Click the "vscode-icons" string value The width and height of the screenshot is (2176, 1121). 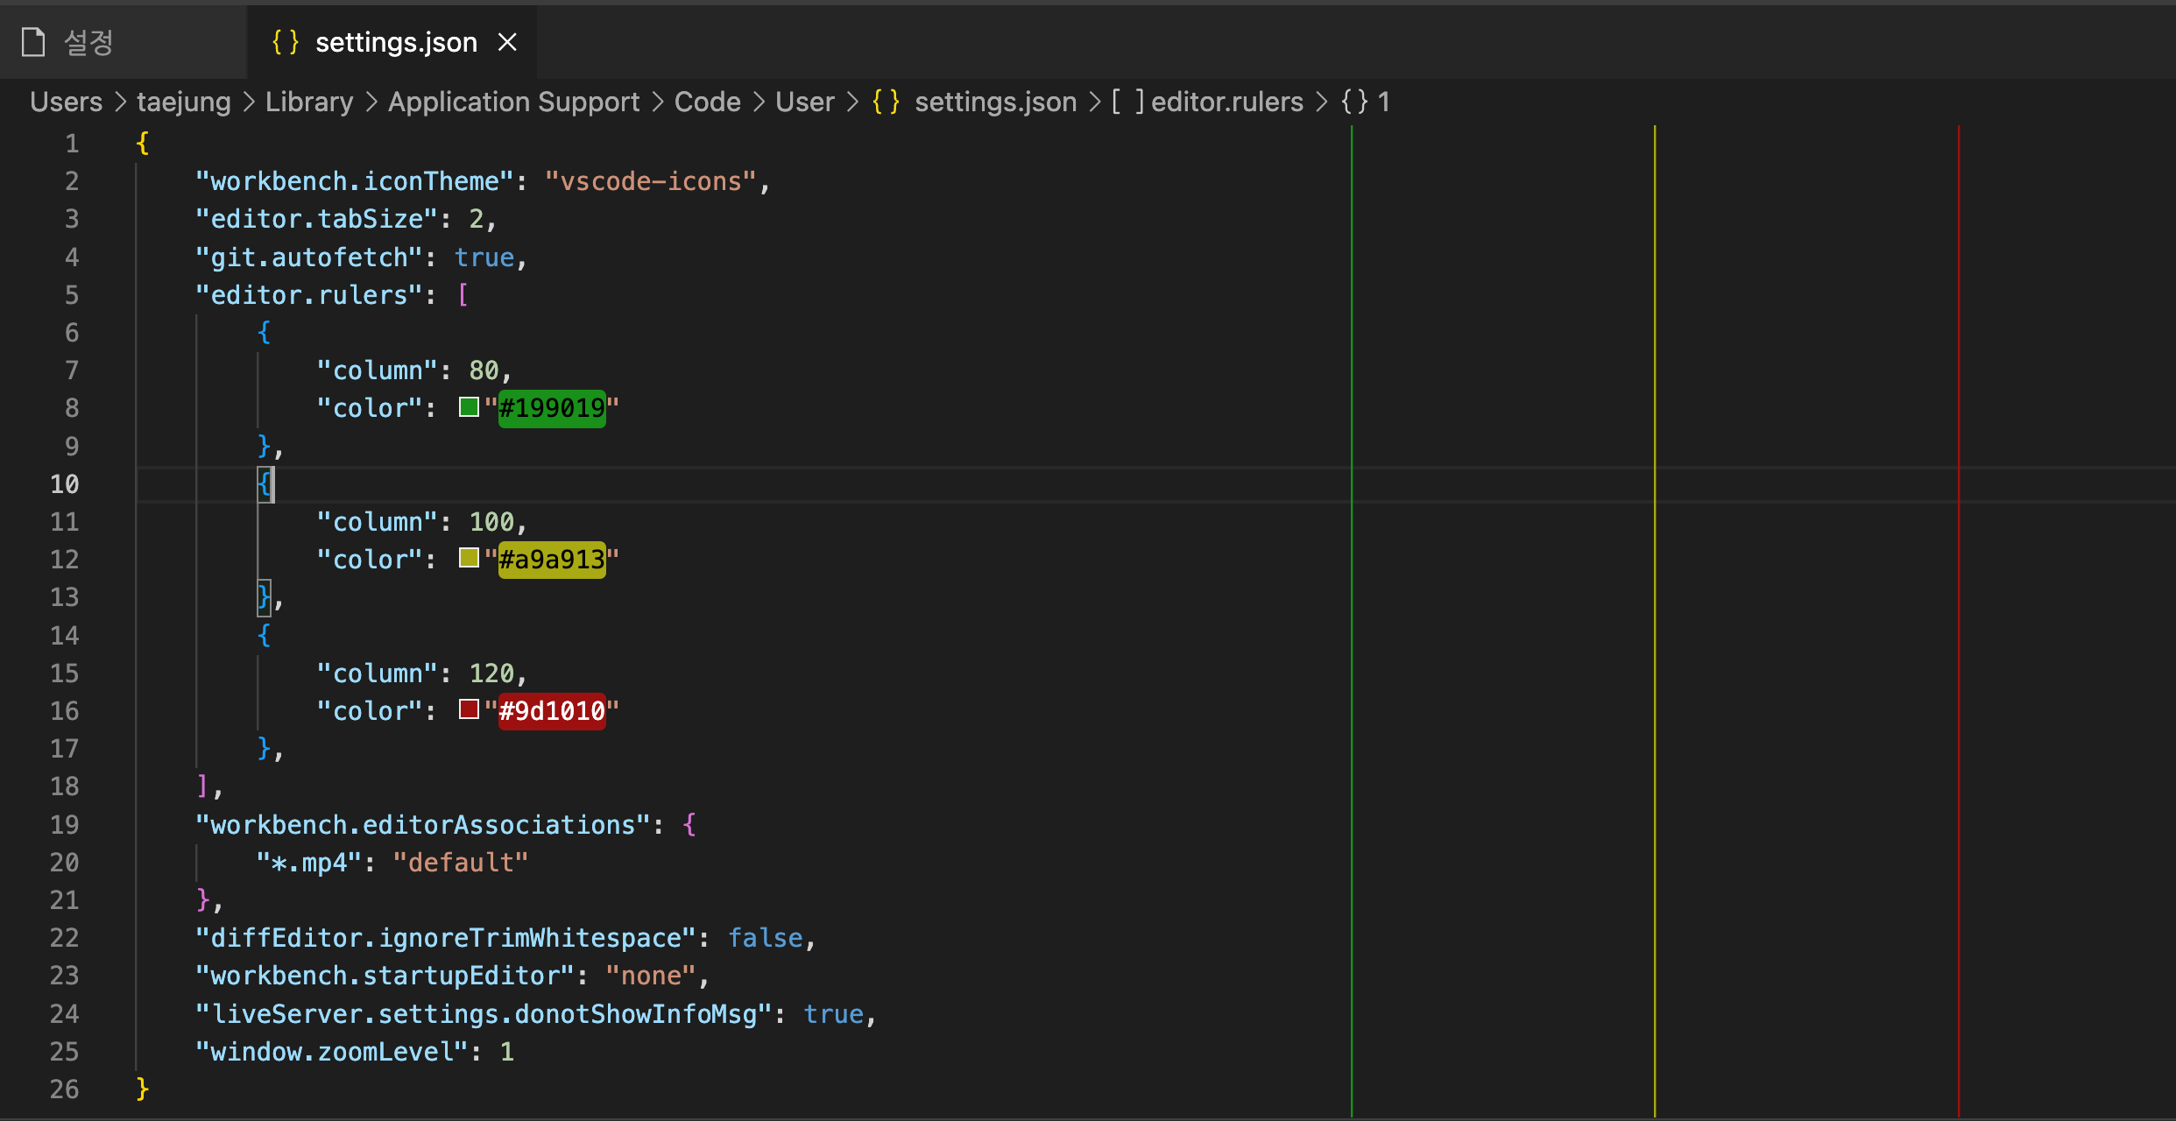coord(650,181)
